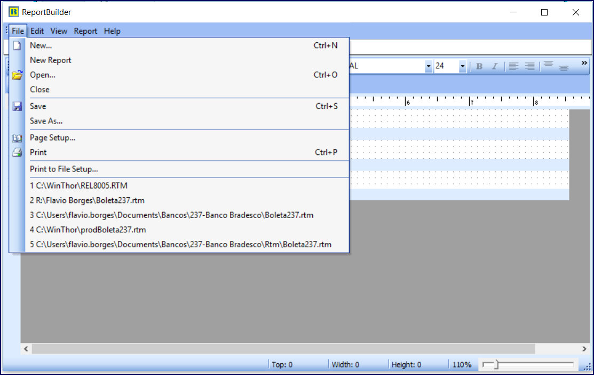Expand toolbar overflow chevron
This screenshot has width=594, height=375.
pos(584,63)
